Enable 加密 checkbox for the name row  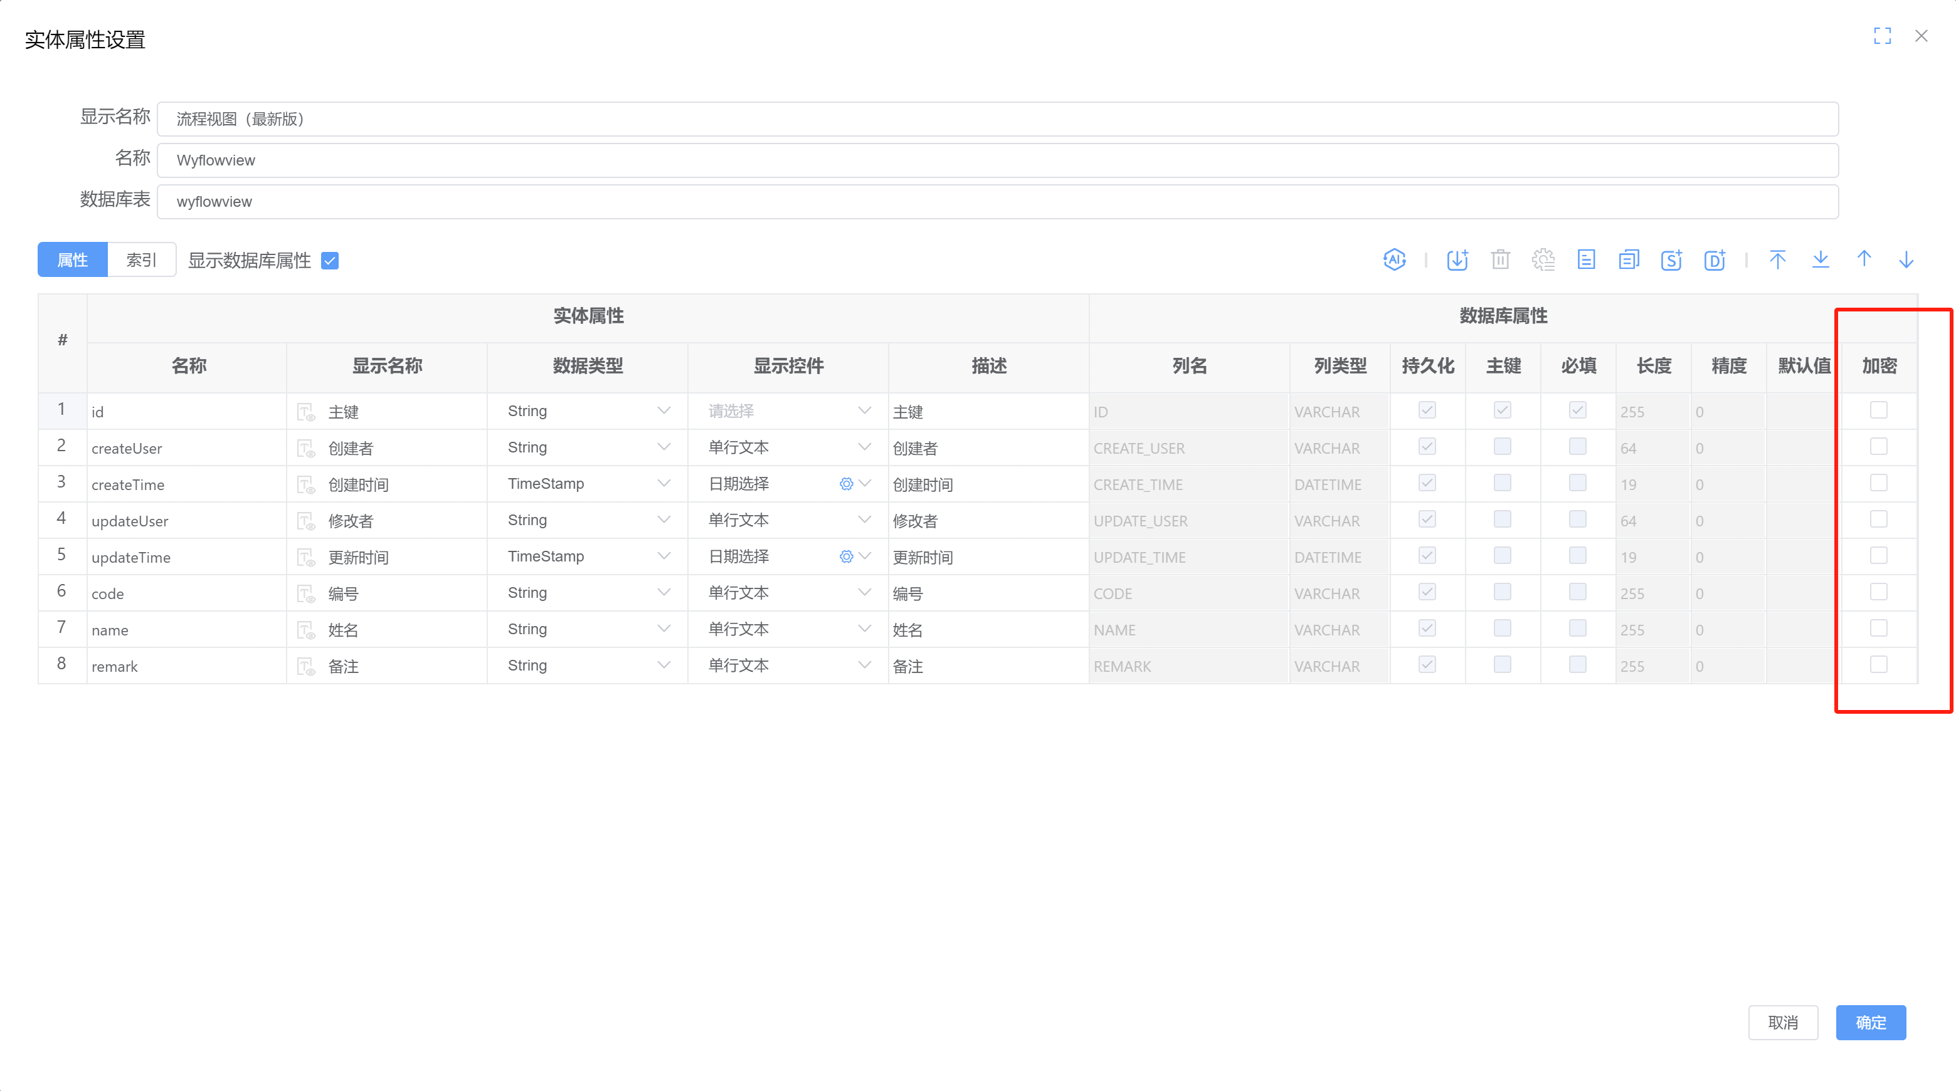point(1878,628)
